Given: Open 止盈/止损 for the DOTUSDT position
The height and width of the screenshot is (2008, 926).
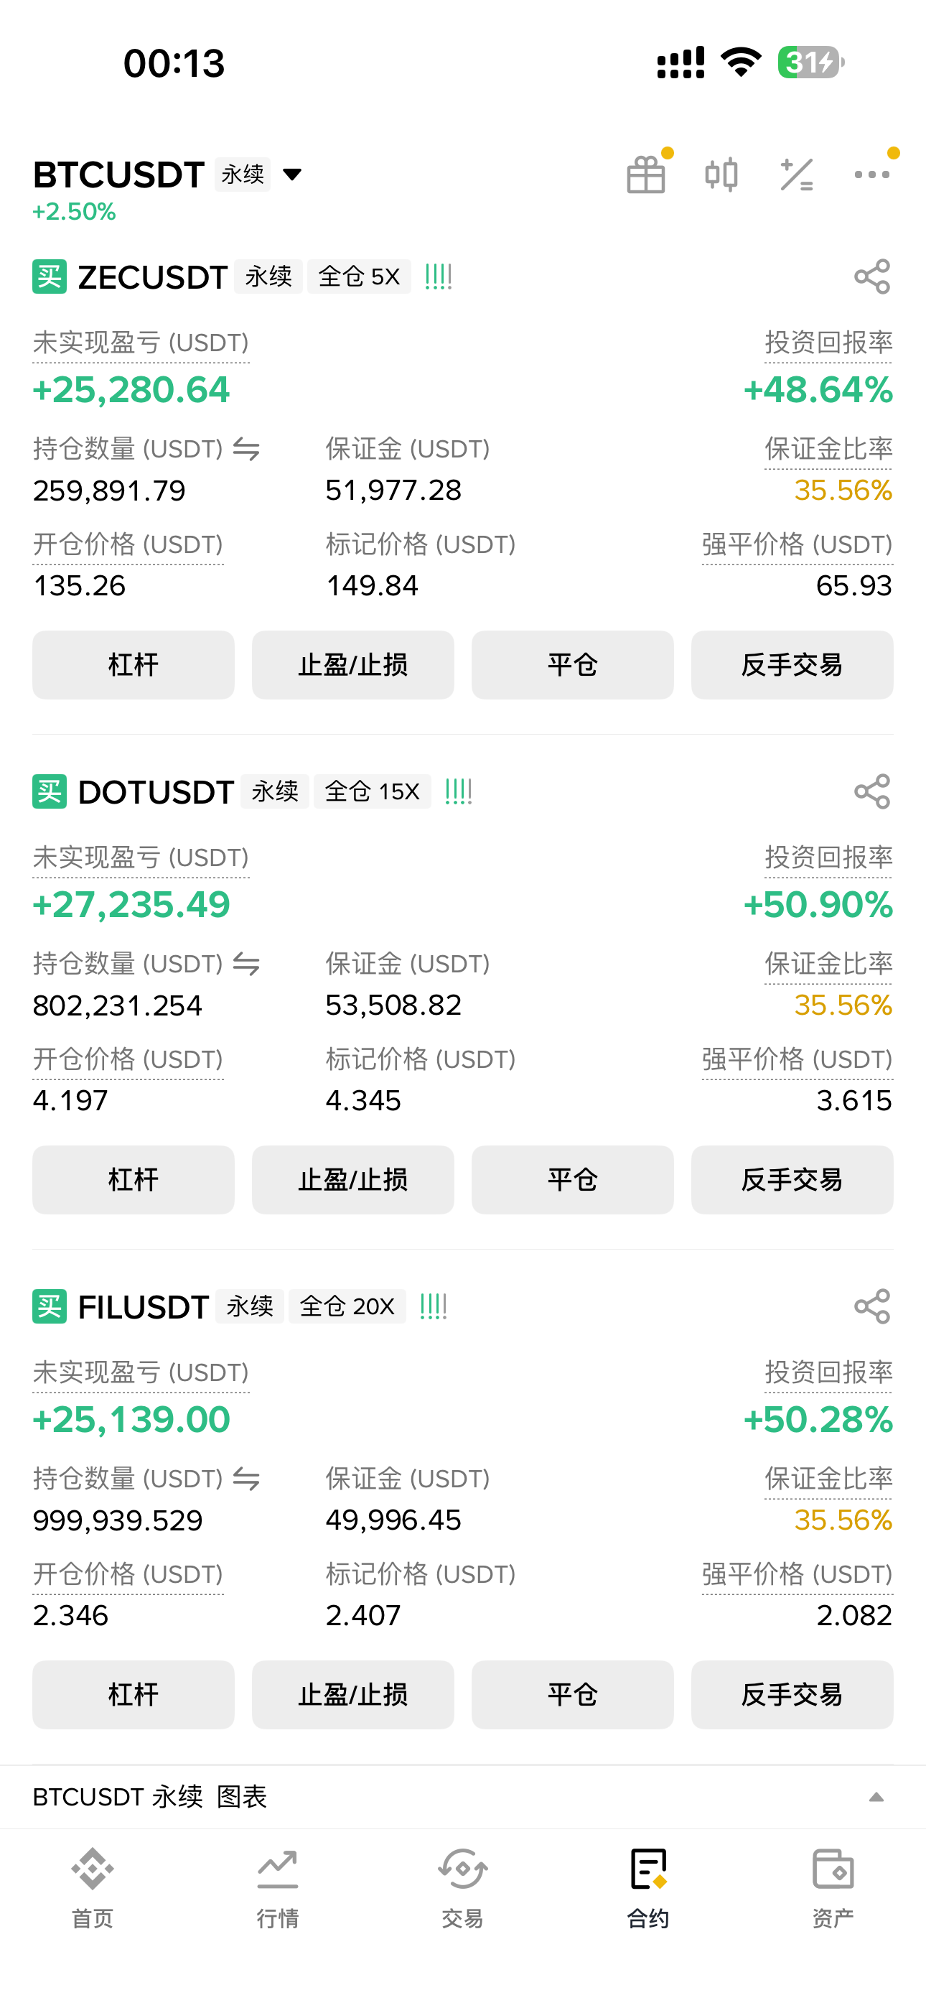Looking at the screenshot, I should (352, 1179).
